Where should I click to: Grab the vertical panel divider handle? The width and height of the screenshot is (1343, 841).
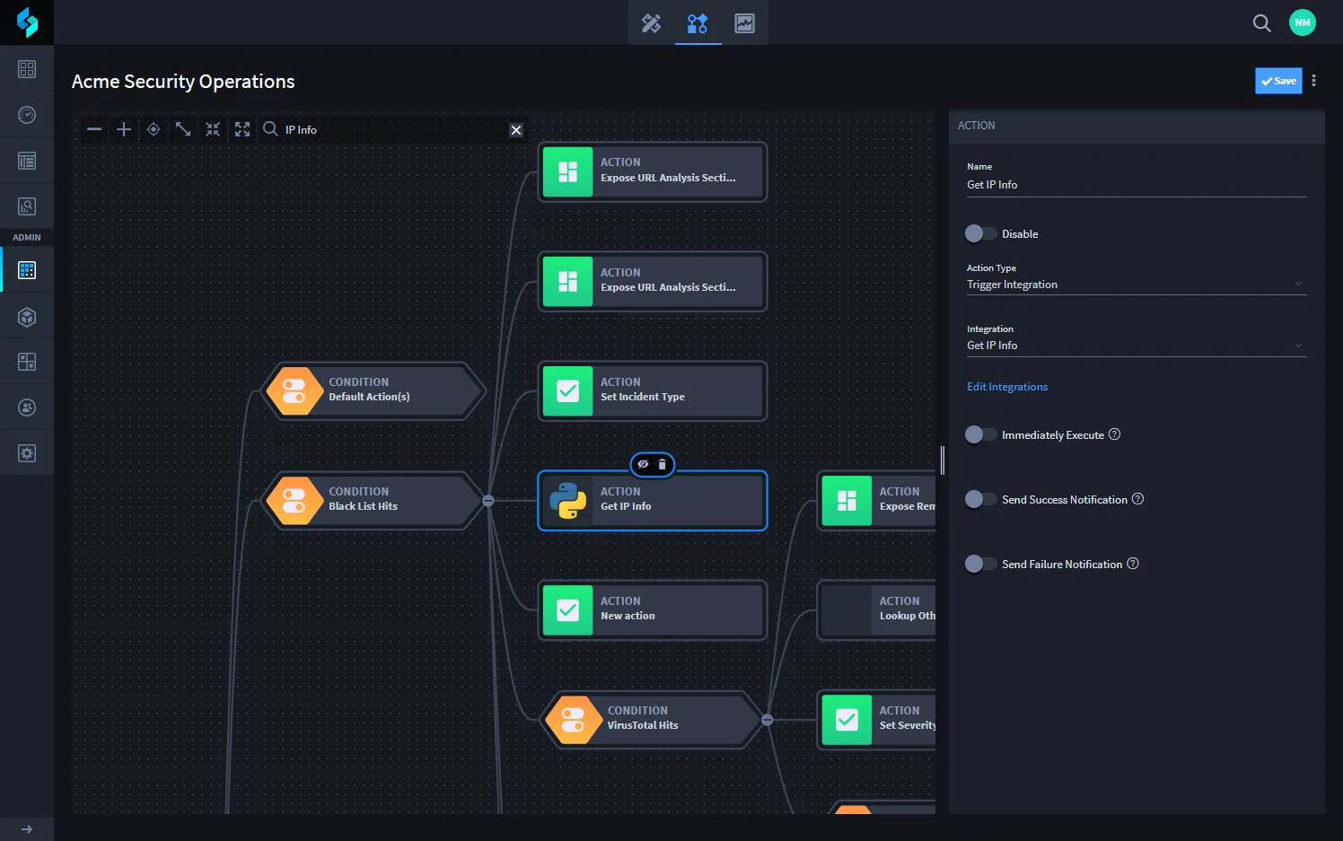(x=942, y=460)
